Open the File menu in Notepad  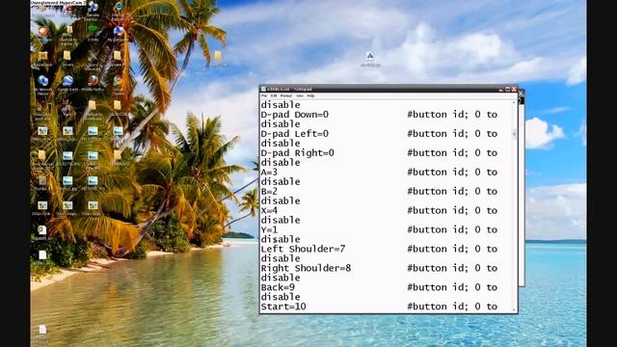[265, 95]
